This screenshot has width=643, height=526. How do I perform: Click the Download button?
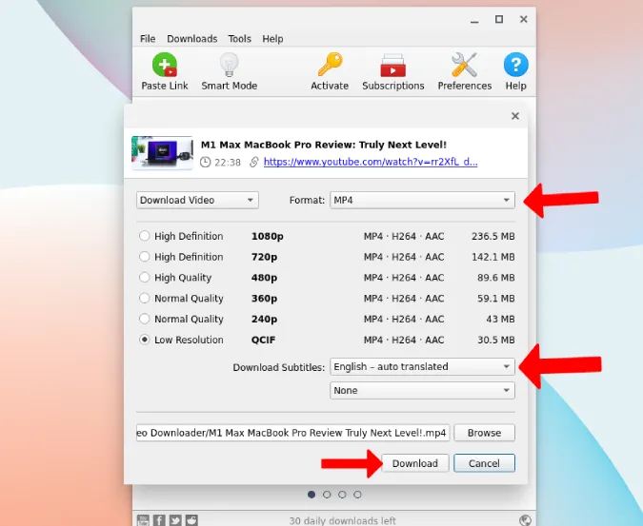click(415, 463)
